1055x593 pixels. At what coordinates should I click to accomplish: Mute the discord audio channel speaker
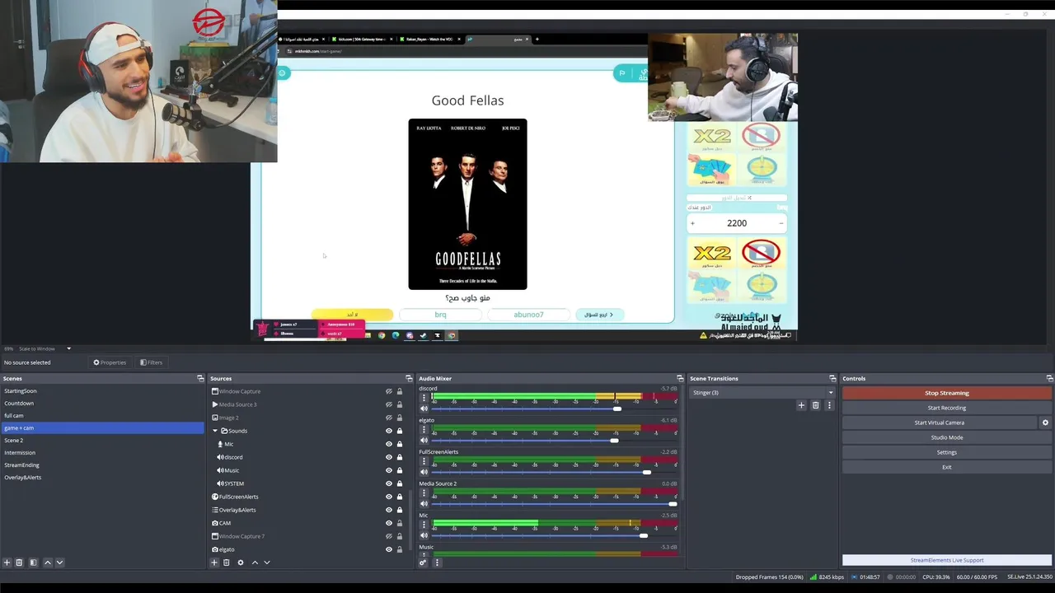coord(424,409)
